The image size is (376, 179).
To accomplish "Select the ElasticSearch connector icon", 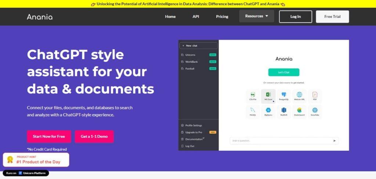I will coord(299,110).
